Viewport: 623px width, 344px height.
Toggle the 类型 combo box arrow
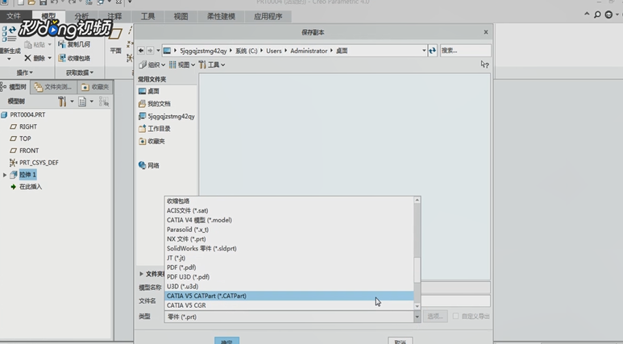pos(417,317)
